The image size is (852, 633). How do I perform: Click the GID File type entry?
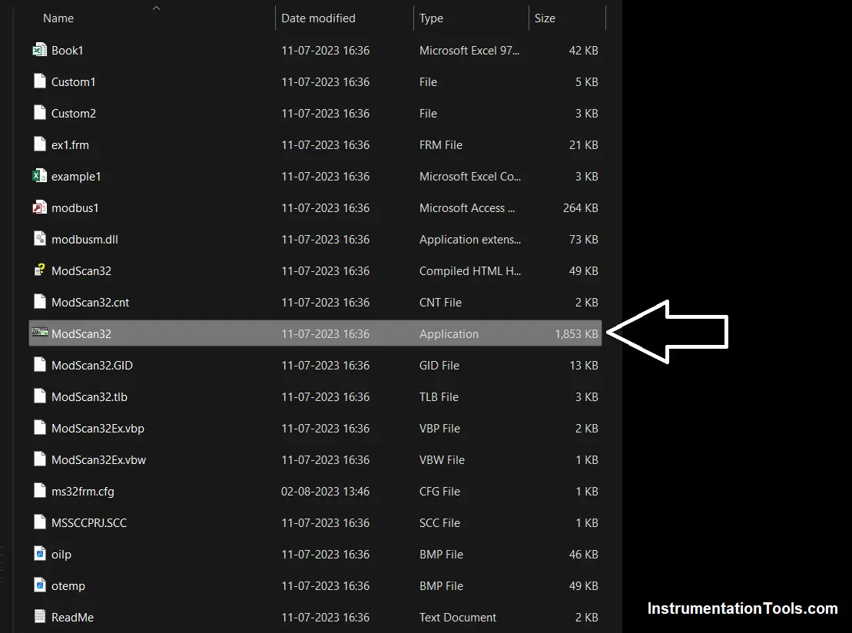click(439, 366)
